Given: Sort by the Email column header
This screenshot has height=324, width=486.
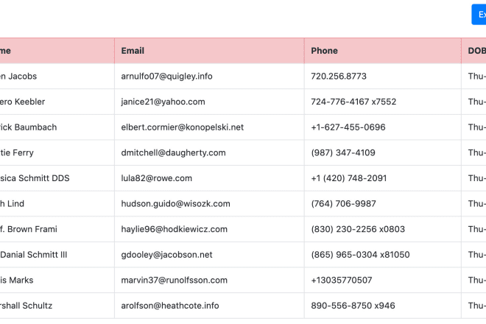Looking at the screenshot, I should 133,51.
